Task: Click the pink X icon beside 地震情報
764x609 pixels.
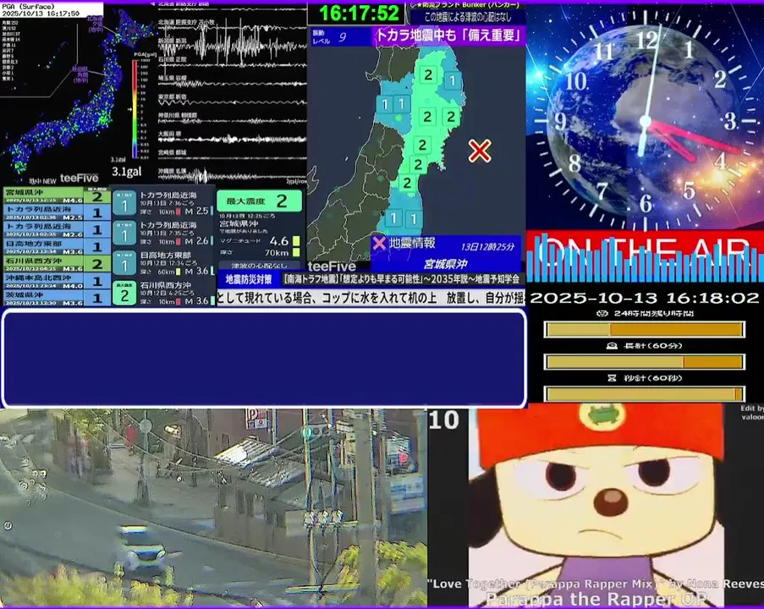Action: pyautogui.click(x=378, y=243)
